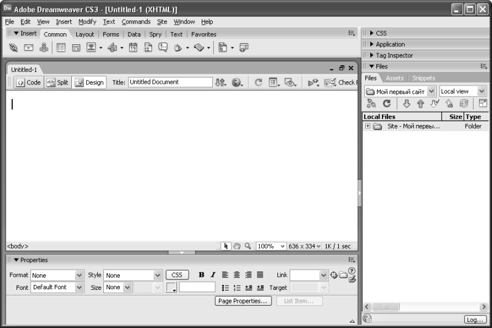Switch to Split view

tap(57, 82)
